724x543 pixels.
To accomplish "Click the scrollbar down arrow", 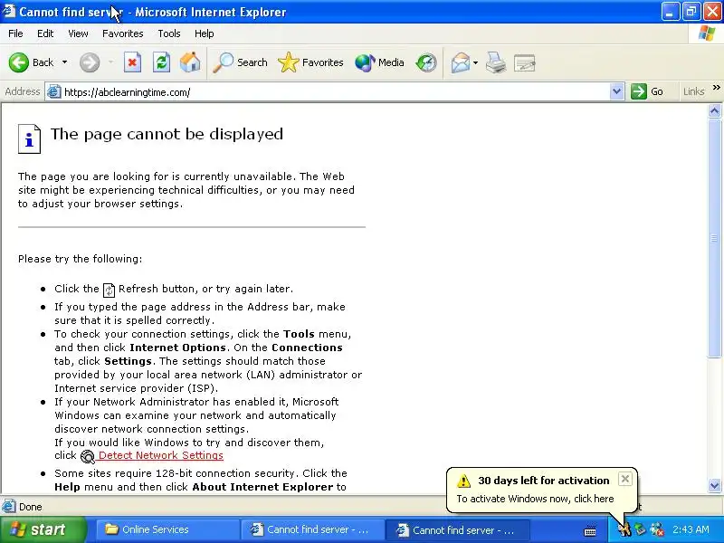I will [x=714, y=485].
